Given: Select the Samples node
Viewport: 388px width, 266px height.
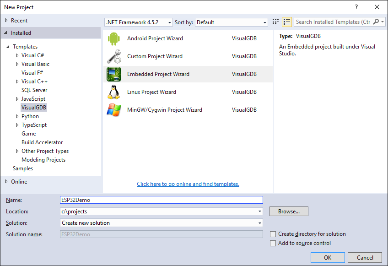Looking at the screenshot, I should point(23,168).
